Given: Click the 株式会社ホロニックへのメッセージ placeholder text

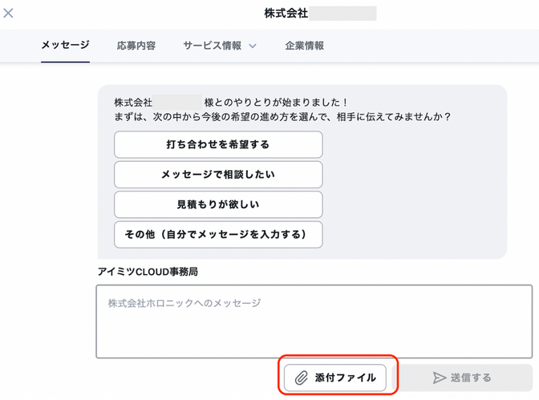Looking at the screenshot, I should (184, 303).
